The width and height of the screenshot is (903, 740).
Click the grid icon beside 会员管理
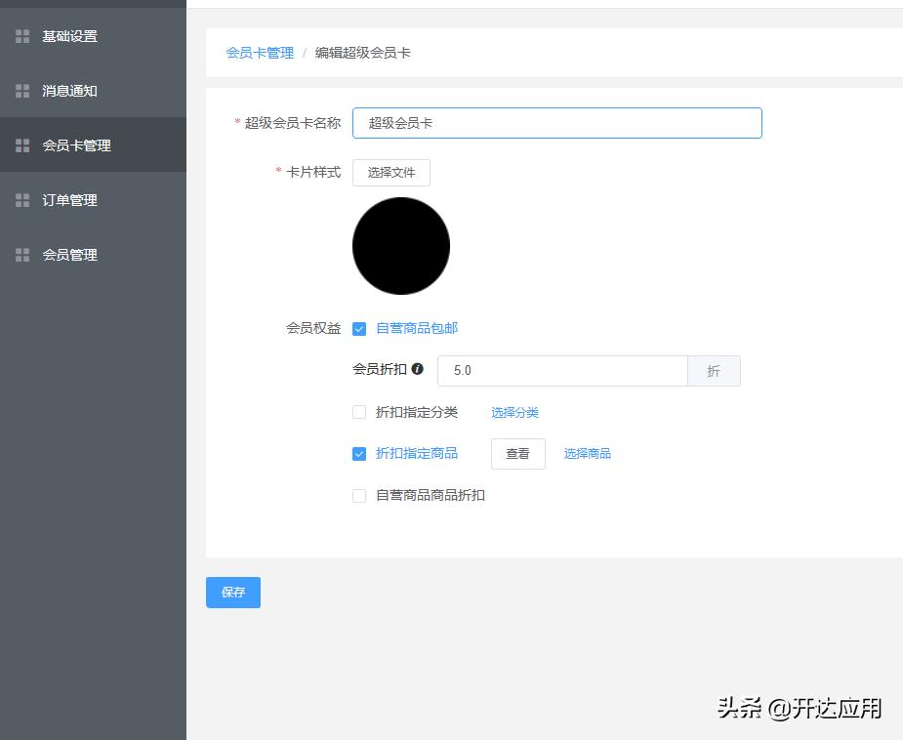point(21,254)
